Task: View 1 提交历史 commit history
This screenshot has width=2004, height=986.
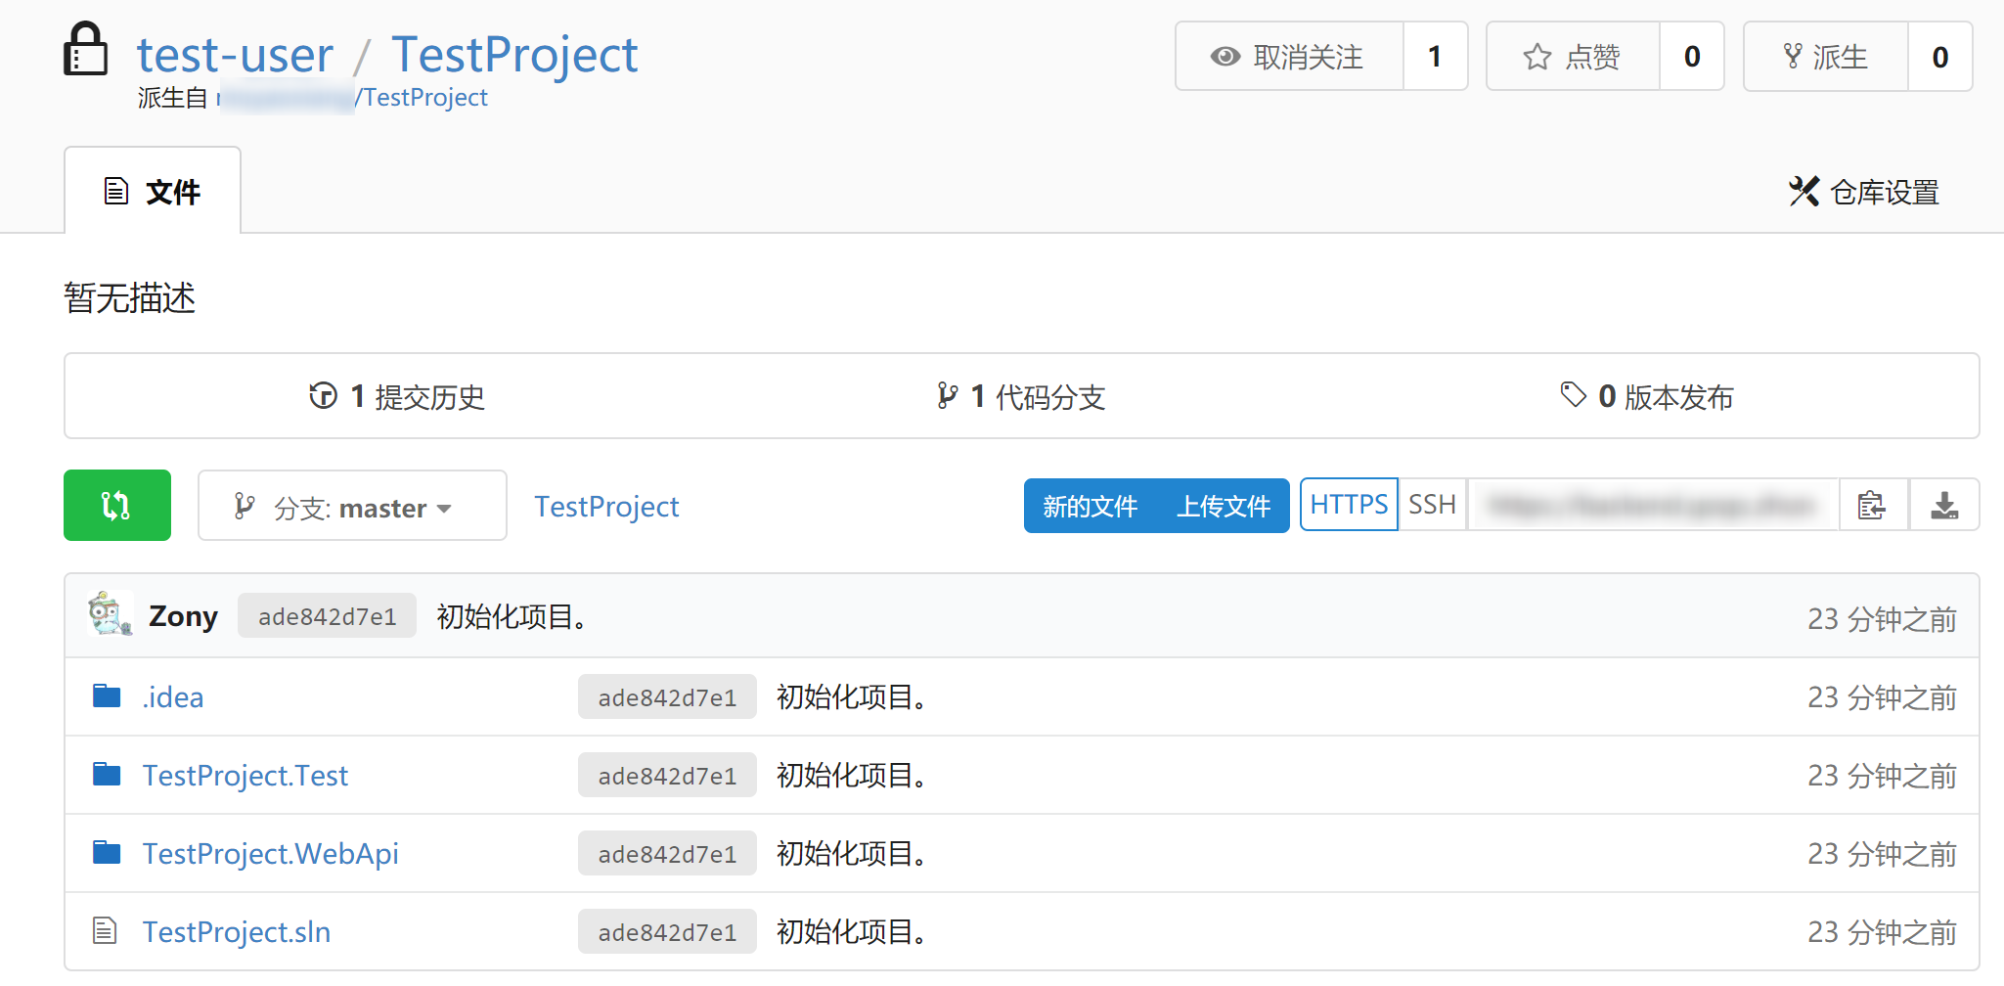Action: (397, 396)
